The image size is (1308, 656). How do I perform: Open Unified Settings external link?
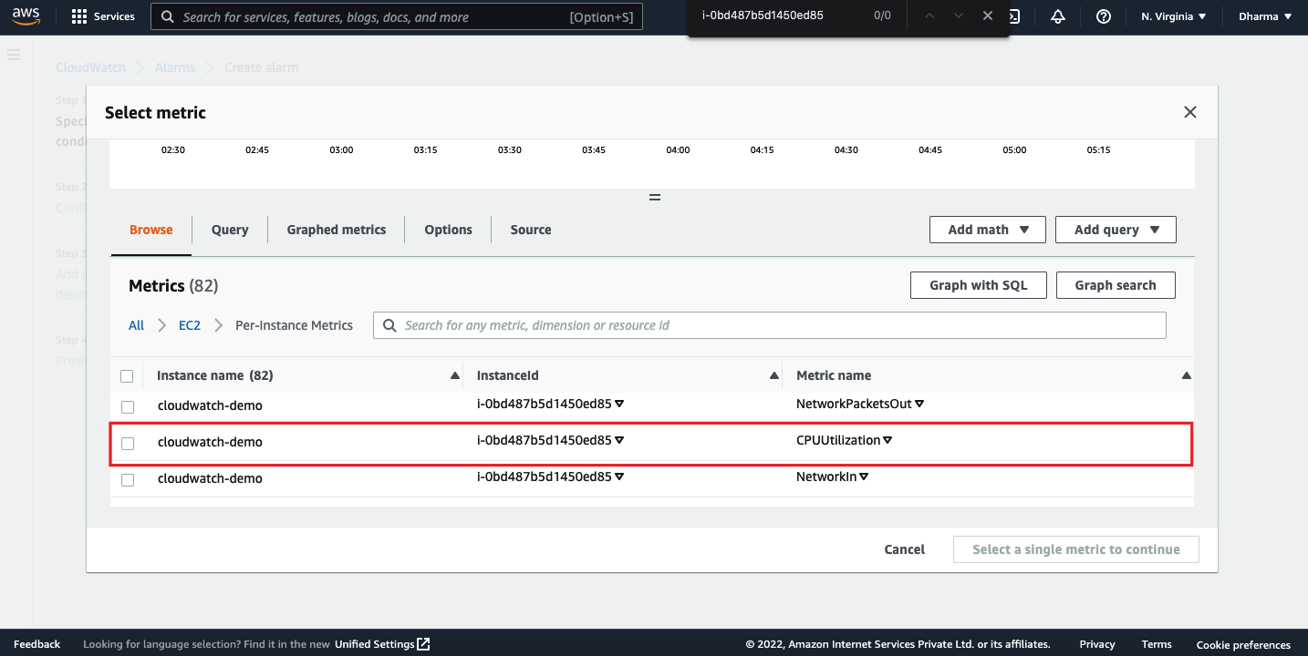(x=382, y=644)
